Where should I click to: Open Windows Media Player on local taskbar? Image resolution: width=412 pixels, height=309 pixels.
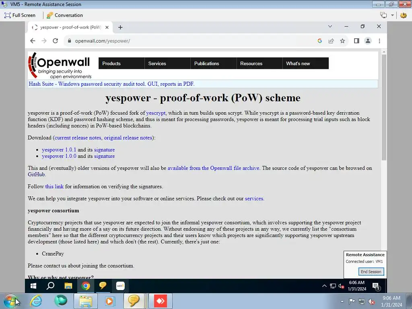pos(109,301)
